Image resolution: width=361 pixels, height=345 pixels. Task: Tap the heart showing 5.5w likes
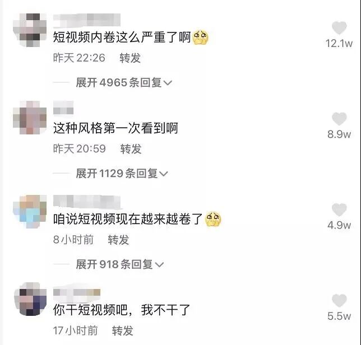pyautogui.click(x=339, y=300)
